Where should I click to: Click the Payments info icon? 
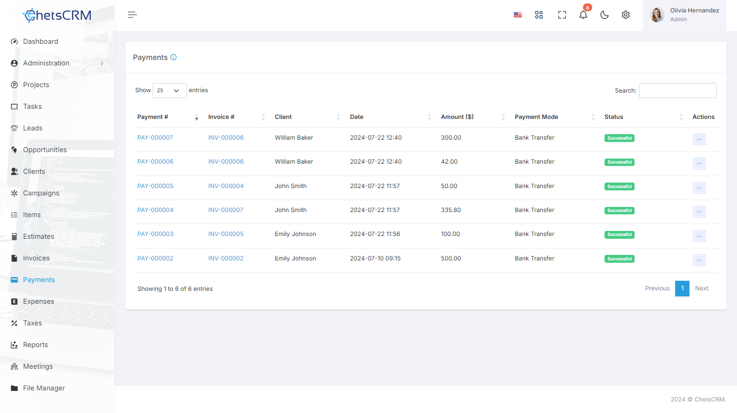[174, 57]
